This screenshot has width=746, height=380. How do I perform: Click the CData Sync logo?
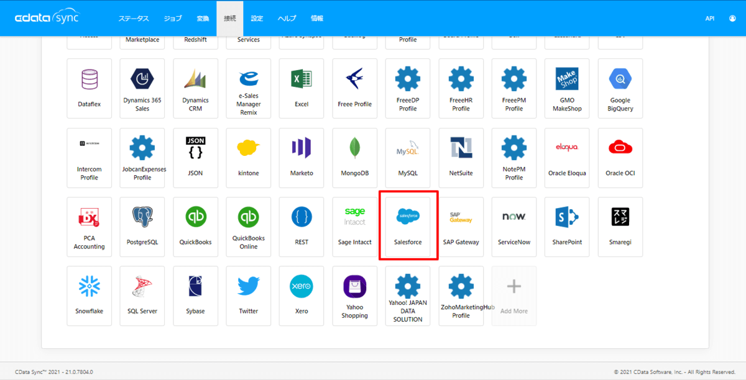tap(47, 17)
